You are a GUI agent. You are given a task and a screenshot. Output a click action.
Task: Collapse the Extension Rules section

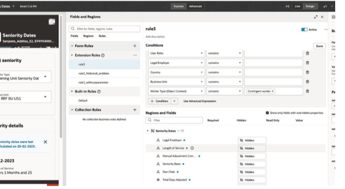click(x=72, y=56)
